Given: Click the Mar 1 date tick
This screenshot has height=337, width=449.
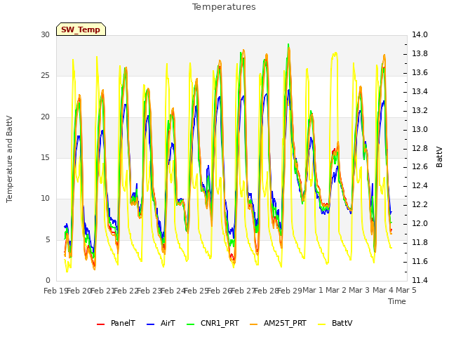Looking at the screenshot, I should pos(313,290).
